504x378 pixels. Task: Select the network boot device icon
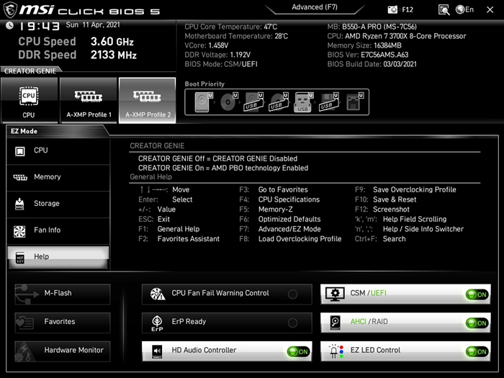tap(354, 102)
